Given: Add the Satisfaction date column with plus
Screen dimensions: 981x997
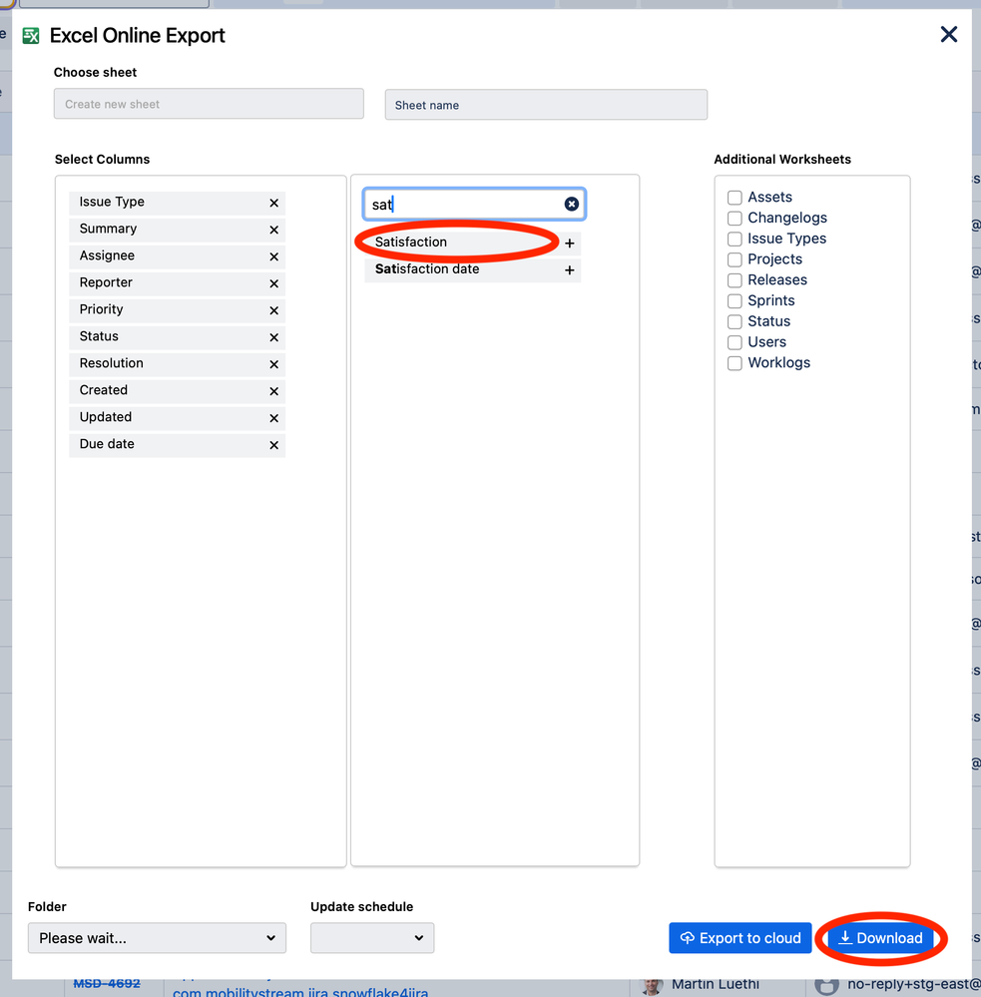Looking at the screenshot, I should [570, 270].
